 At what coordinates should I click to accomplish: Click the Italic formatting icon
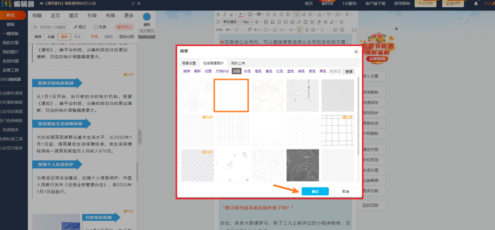[x=225, y=14]
